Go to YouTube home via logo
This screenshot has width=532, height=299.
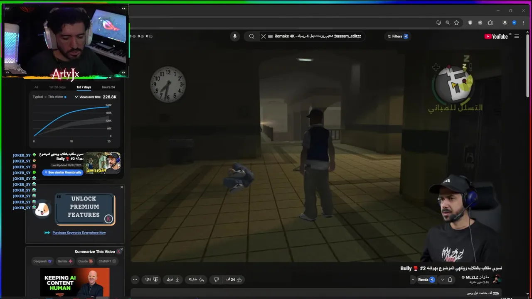point(496,37)
